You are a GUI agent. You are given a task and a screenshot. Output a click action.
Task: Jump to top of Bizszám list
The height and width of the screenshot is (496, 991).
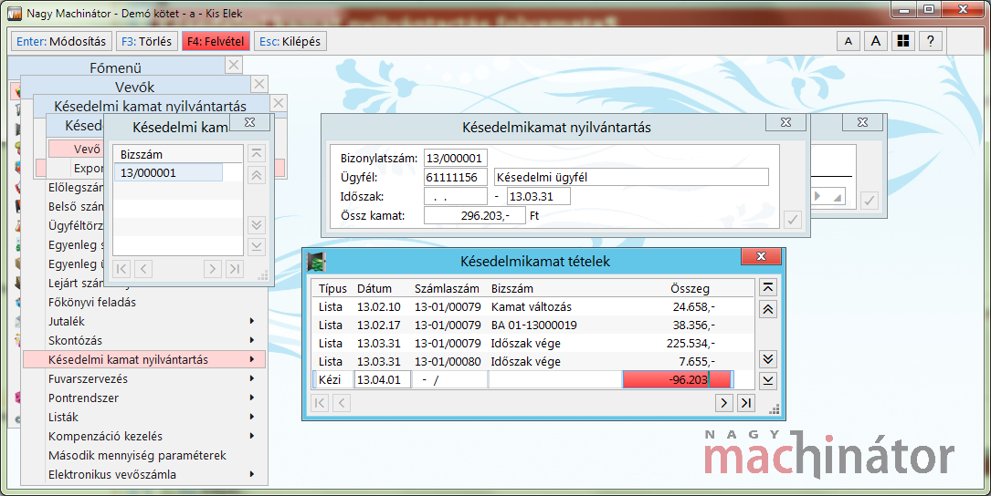257,153
